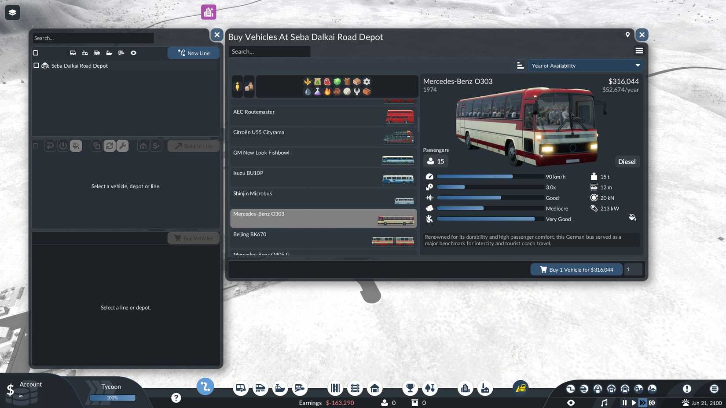This screenshot has height=408, width=726.
Task: Click the Earnings value in status bar
Action: (340, 403)
